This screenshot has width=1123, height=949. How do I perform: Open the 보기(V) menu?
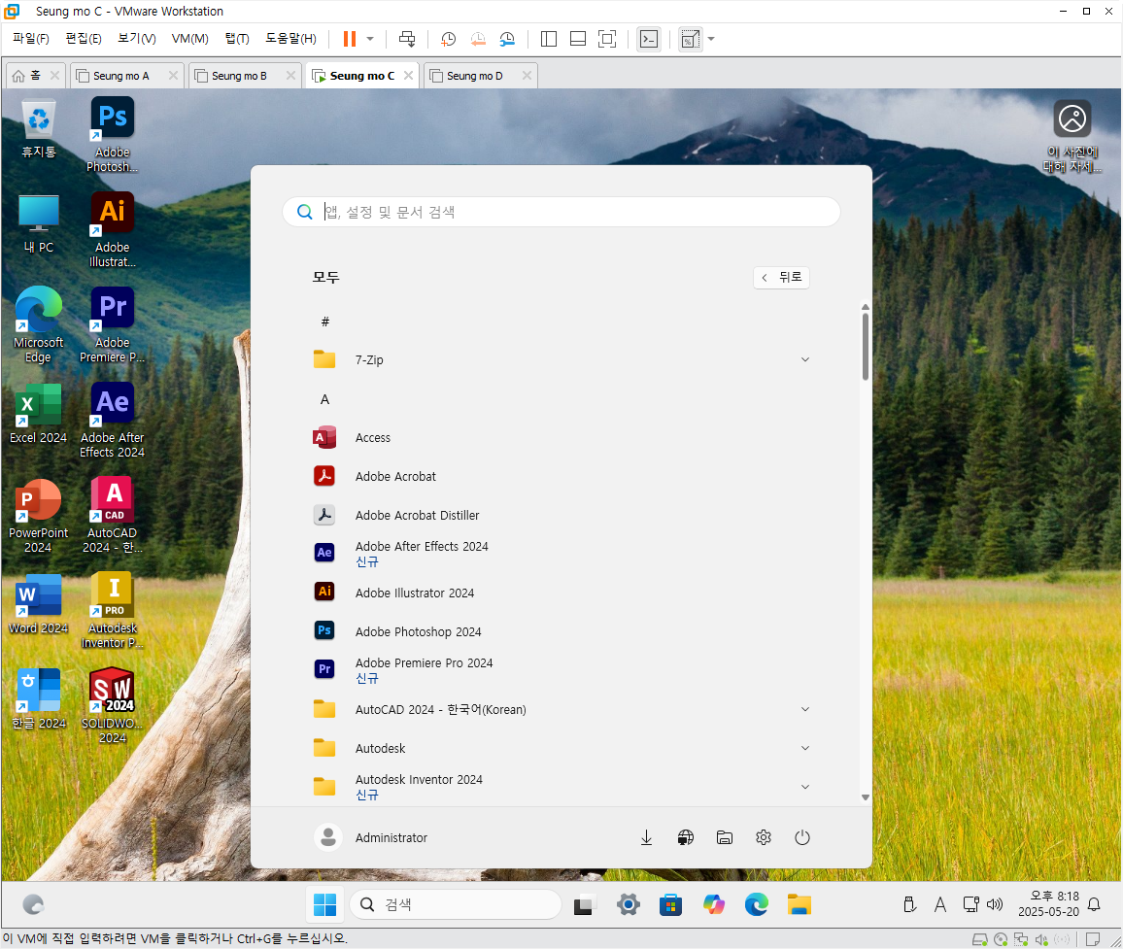pyautogui.click(x=137, y=39)
